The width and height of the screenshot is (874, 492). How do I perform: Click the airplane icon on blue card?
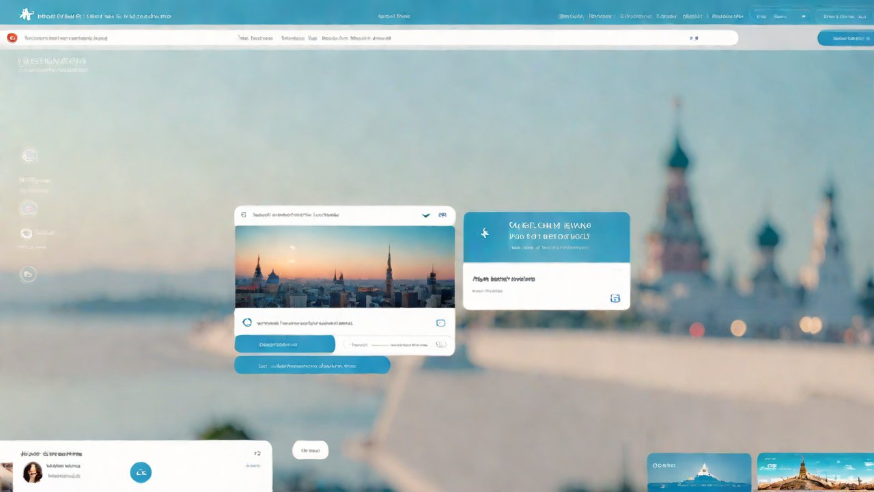pos(485,234)
